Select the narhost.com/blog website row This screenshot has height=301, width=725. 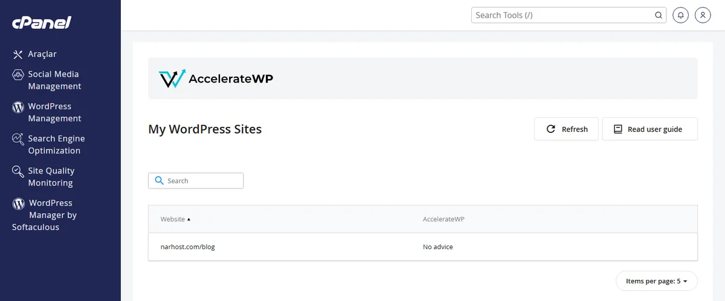pyautogui.click(x=423, y=247)
